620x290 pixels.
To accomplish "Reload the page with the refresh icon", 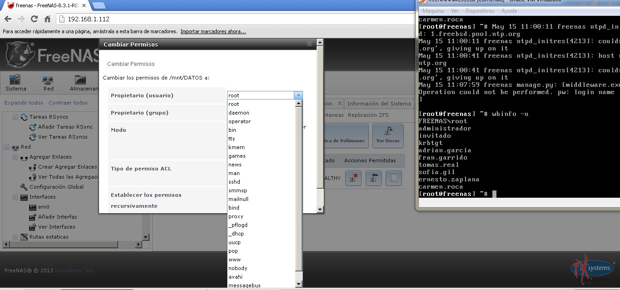I will 34,19.
